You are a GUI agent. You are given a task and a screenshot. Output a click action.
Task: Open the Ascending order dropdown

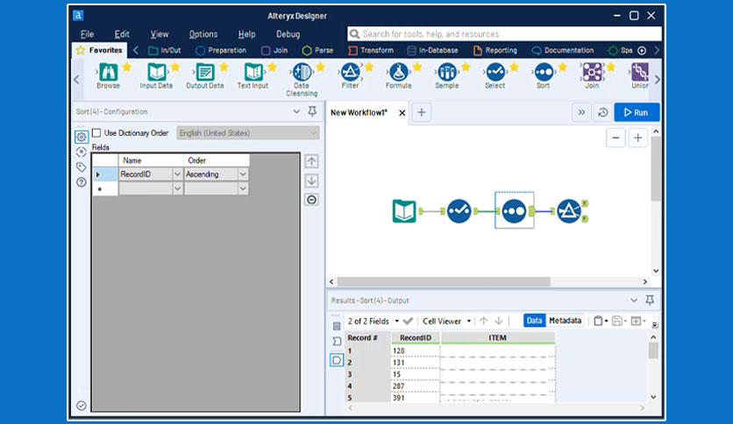point(243,174)
